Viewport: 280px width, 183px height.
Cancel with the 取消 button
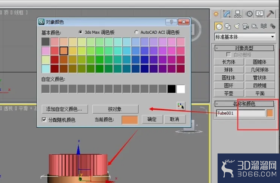click(x=175, y=119)
